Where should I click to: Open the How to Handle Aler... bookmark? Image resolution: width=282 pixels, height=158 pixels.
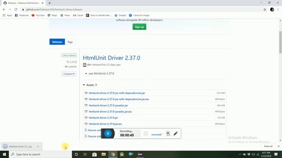point(99,15)
